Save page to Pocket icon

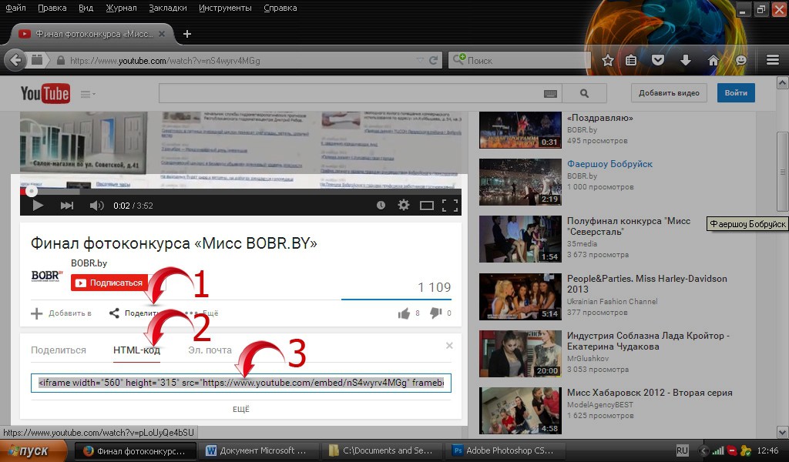click(658, 60)
